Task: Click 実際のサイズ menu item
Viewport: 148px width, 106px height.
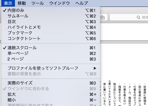Action: pyautogui.click(x=51, y=83)
